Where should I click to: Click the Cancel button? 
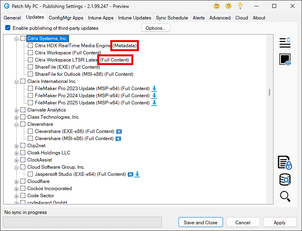(243, 222)
